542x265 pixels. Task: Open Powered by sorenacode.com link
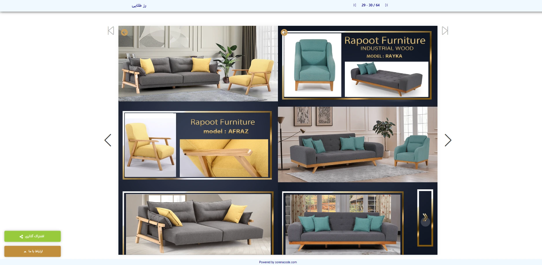[x=278, y=262]
